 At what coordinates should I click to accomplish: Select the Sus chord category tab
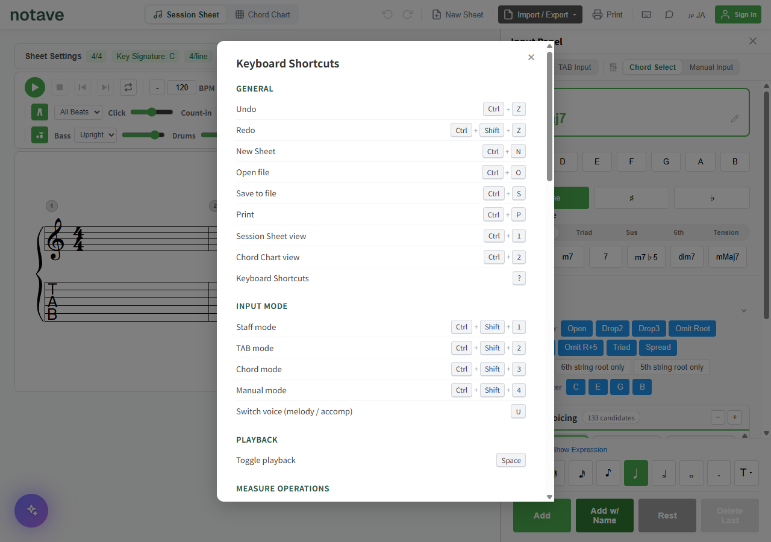[x=631, y=232]
